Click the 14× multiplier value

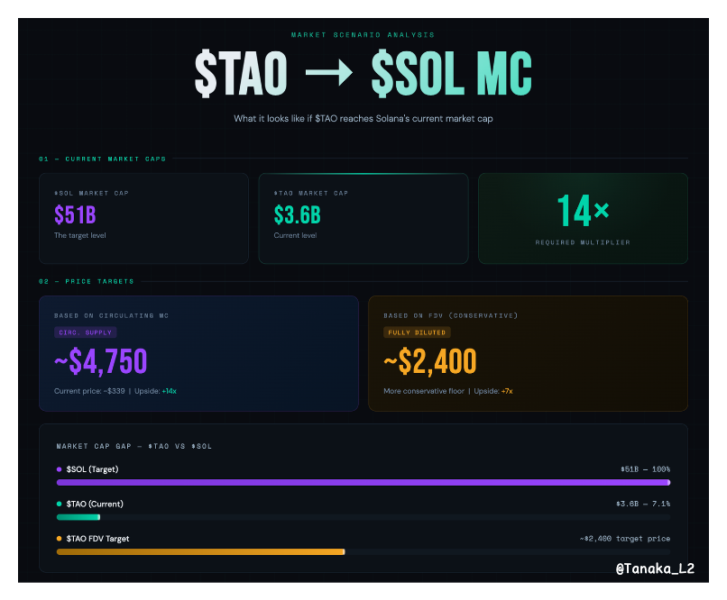[583, 211]
